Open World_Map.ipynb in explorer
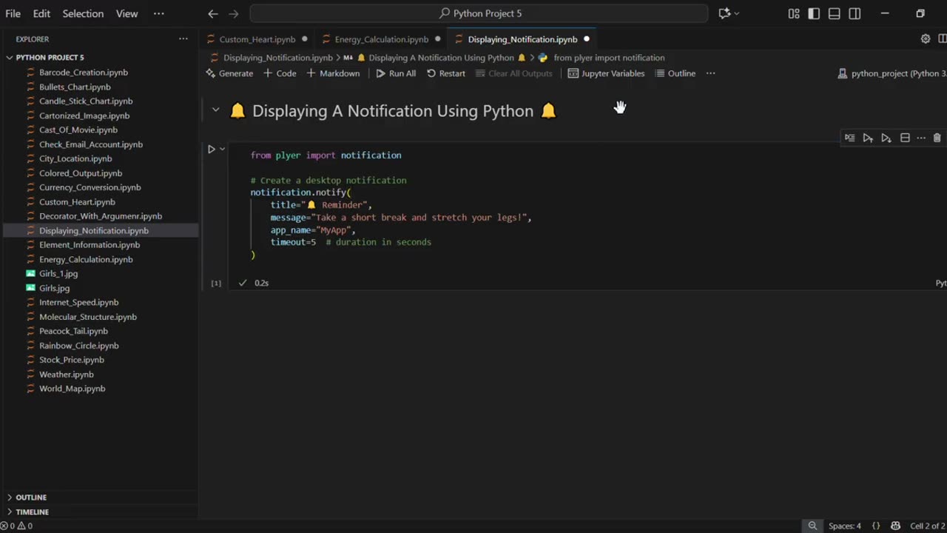 (x=72, y=389)
